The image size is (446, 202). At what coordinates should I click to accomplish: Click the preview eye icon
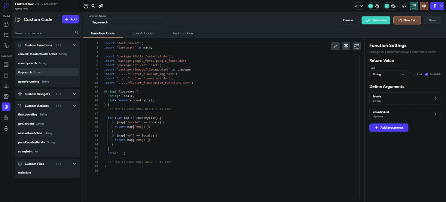pos(424,6)
